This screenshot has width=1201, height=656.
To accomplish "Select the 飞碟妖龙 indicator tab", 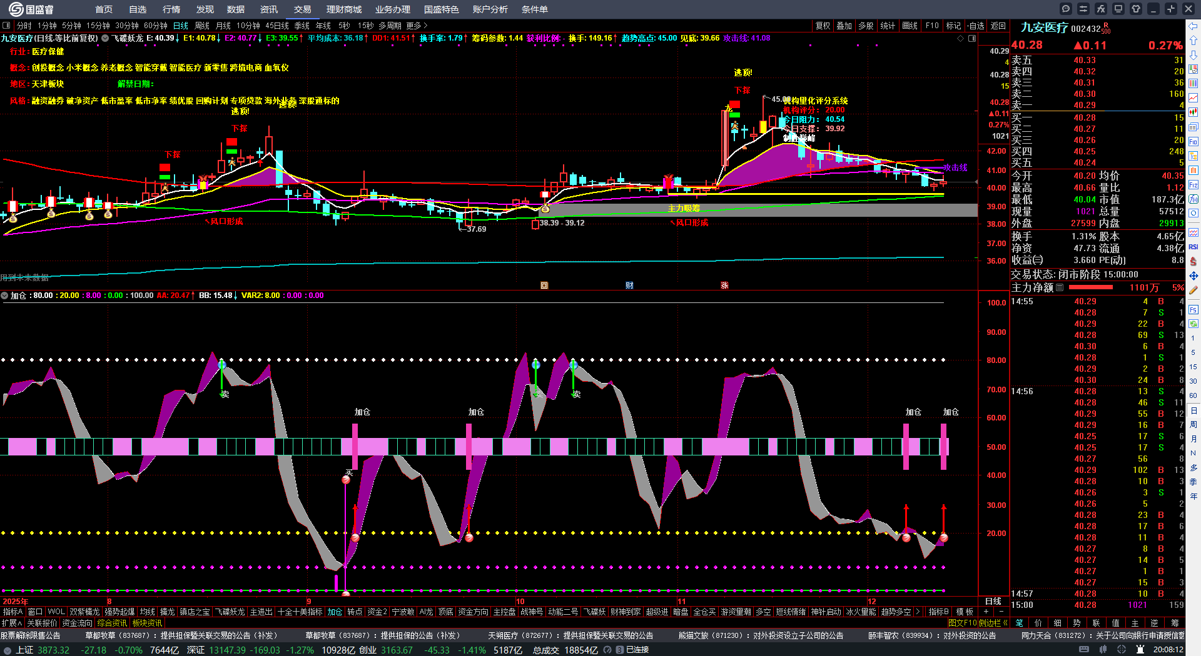I will (230, 612).
